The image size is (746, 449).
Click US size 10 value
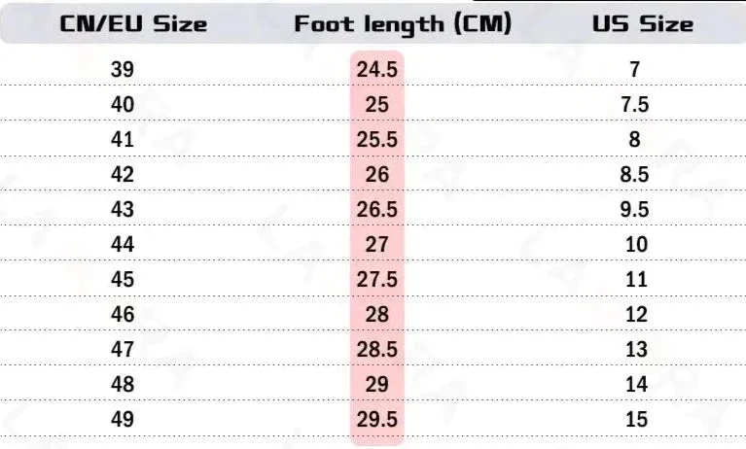(636, 245)
